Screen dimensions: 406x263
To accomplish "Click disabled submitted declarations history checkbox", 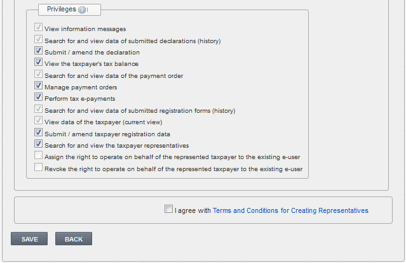I will click(x=38, y=39).
